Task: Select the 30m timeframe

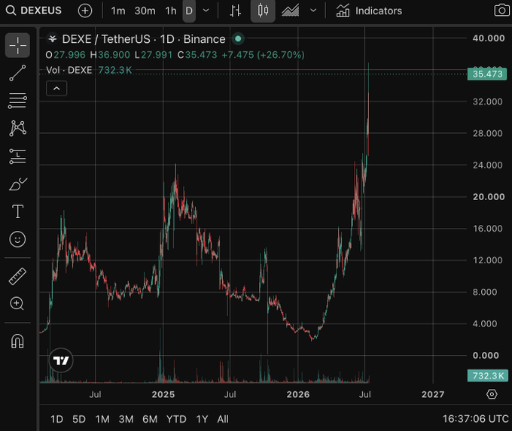Action: (145, 11)
